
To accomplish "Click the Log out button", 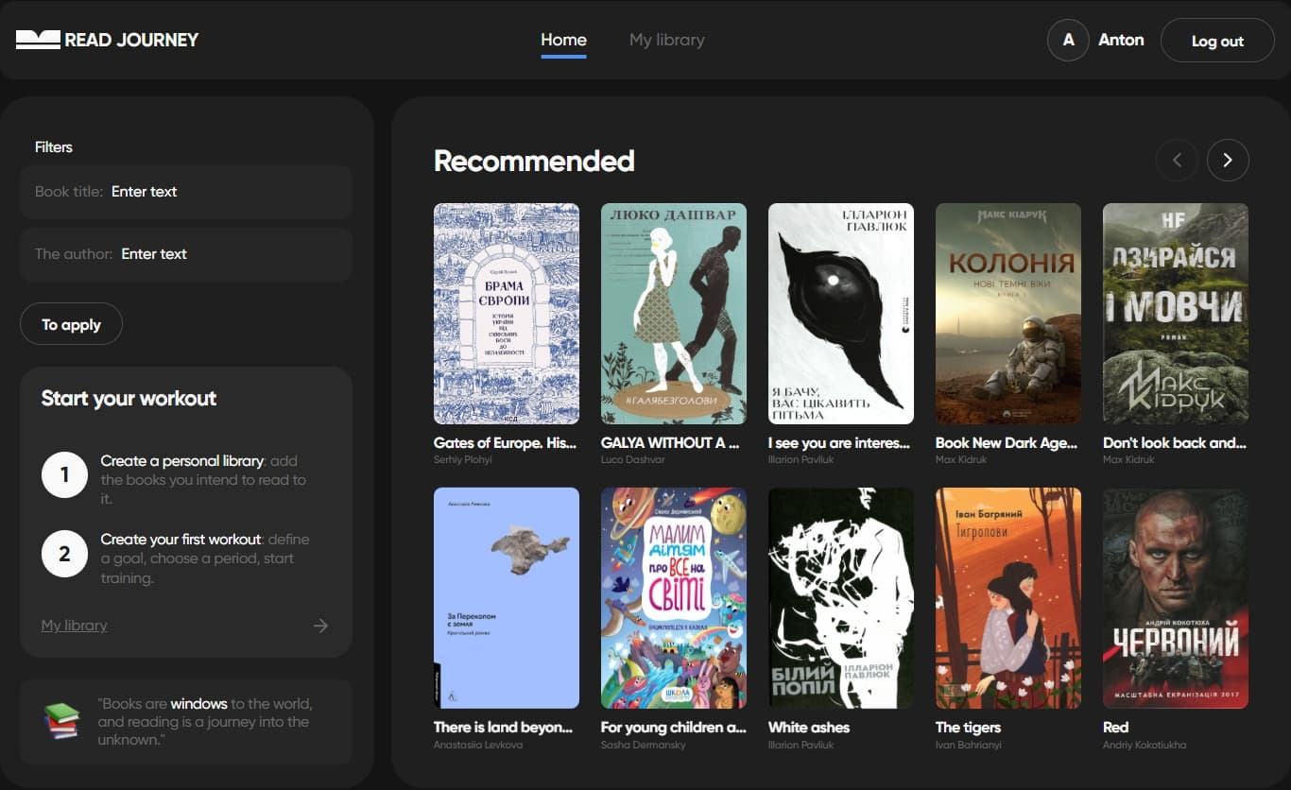I will [x=1217, y=41].
